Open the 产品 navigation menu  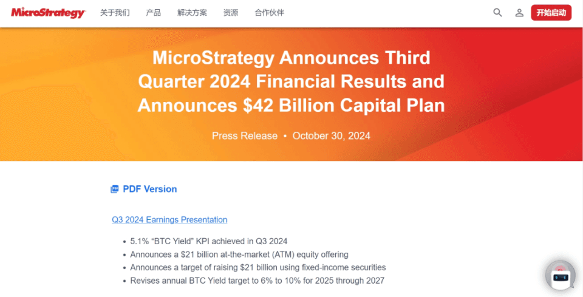tap(154, 13)
